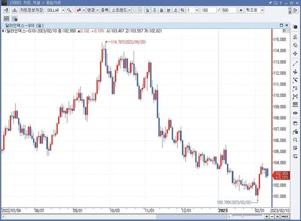Click the horizontal chart scrollbar thumb
301x221 pixels.
click(191, 217)
